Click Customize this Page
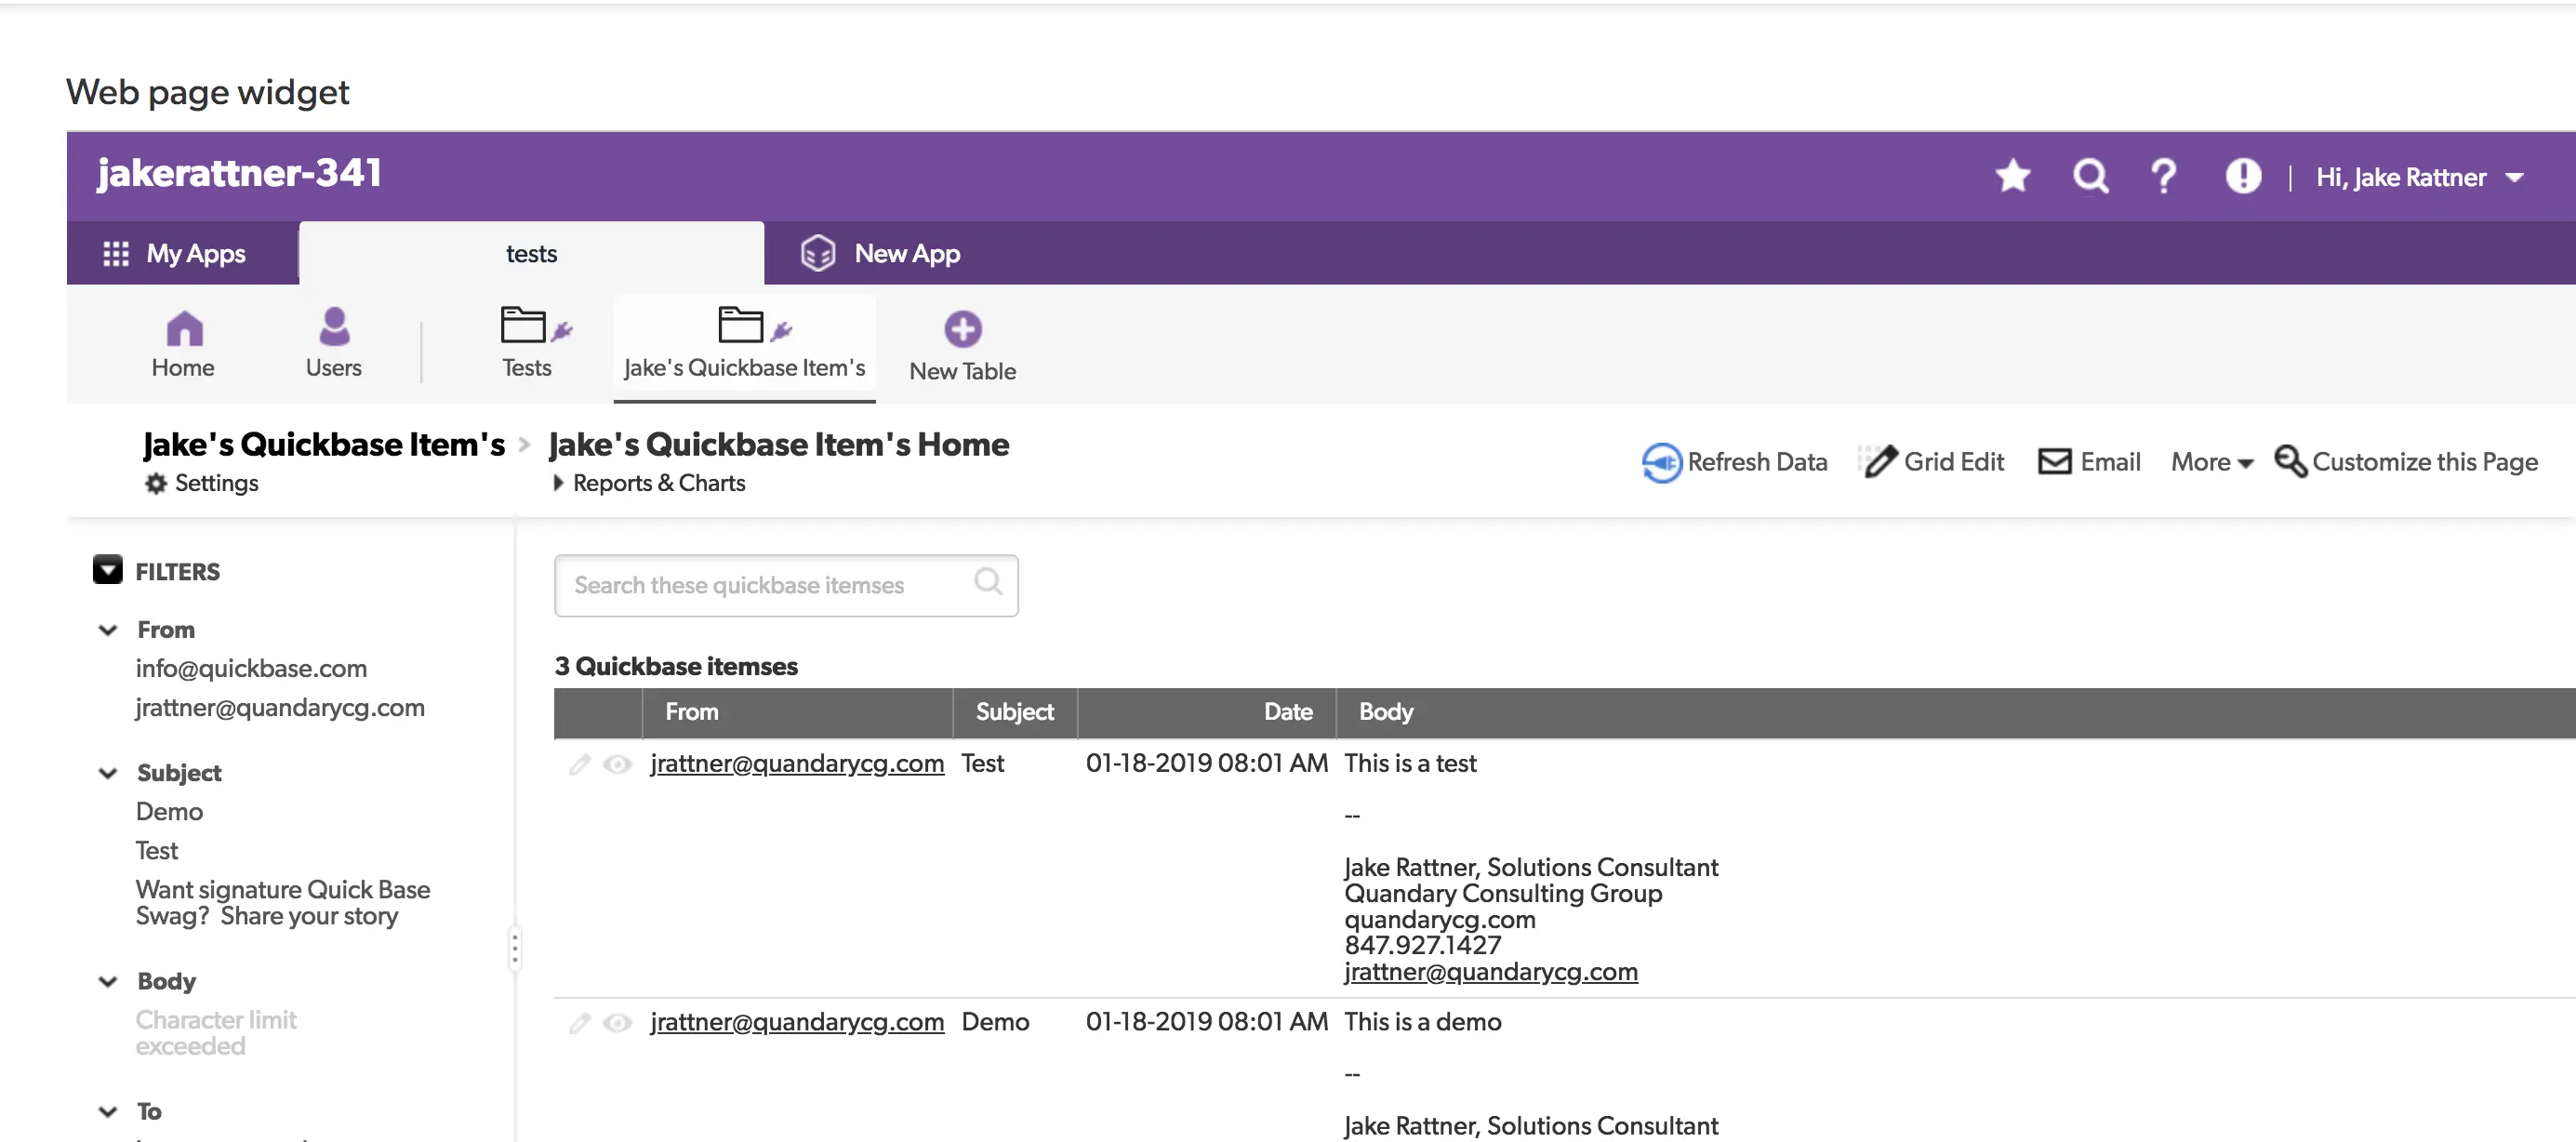The image size is (2576, 1142). tap(2406, 462)
